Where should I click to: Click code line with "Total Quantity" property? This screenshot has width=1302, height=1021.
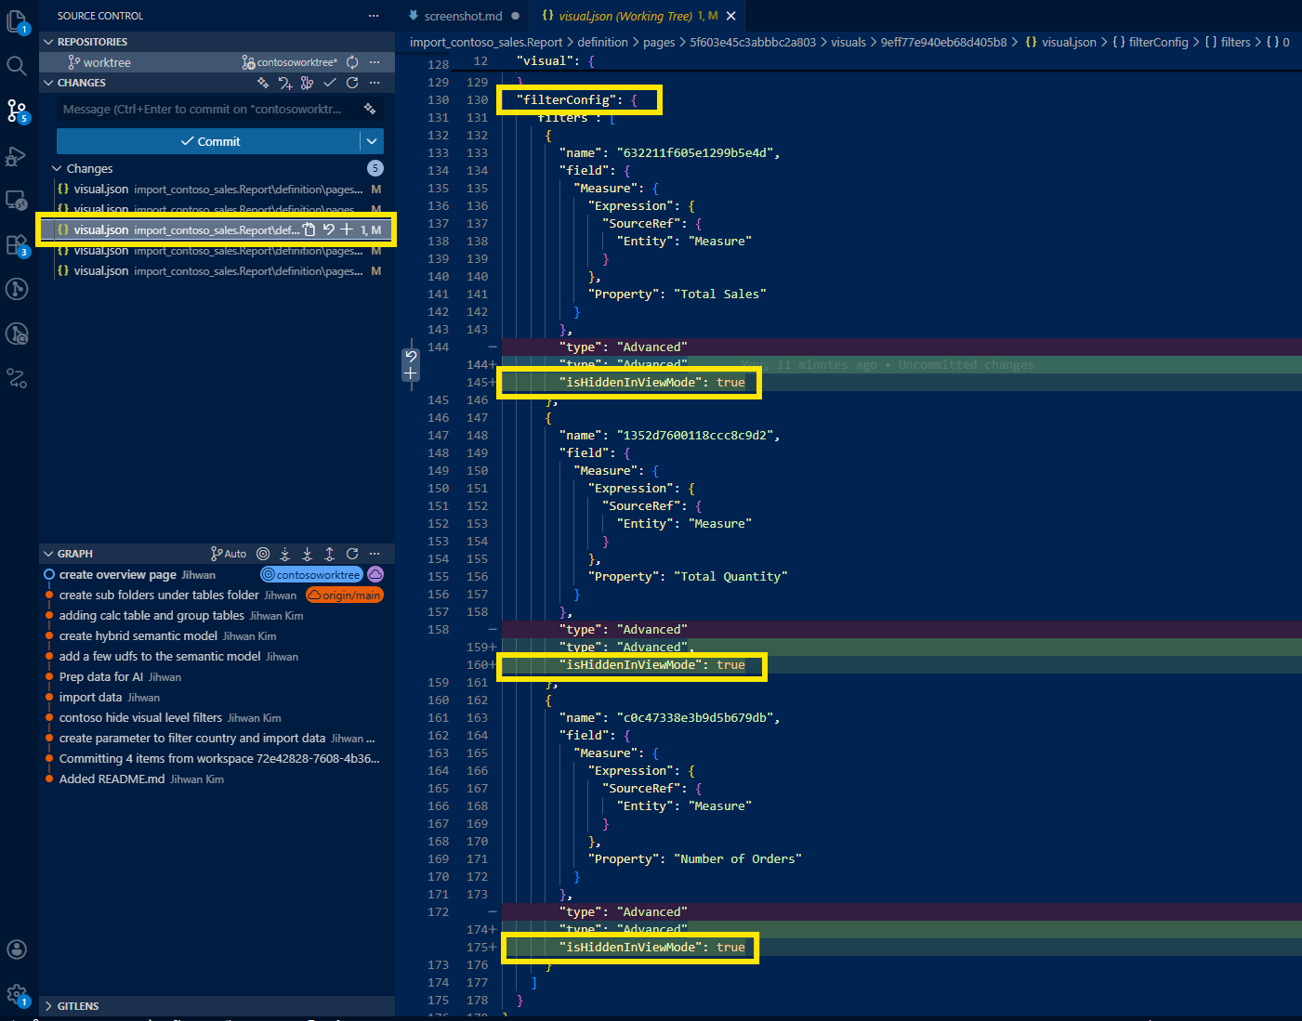(x=688, y=576)
